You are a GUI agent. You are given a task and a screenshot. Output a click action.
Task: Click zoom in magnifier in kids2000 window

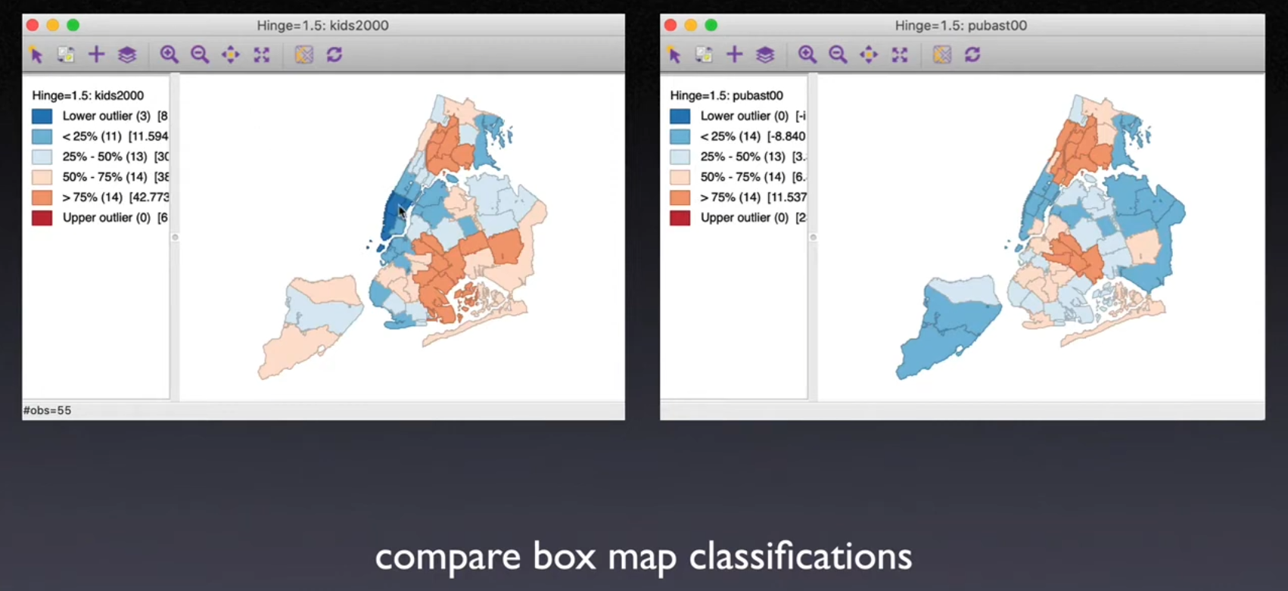[169, 54]
